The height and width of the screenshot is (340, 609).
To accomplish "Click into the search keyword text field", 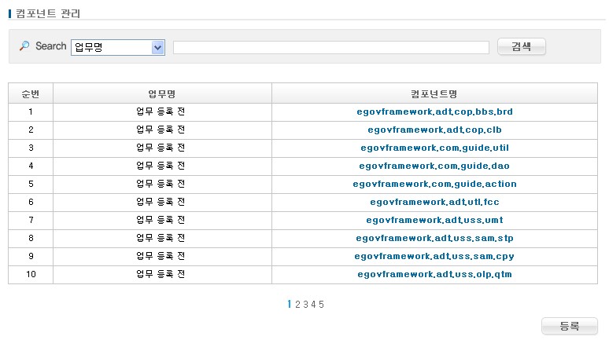I will click(330, 48).
